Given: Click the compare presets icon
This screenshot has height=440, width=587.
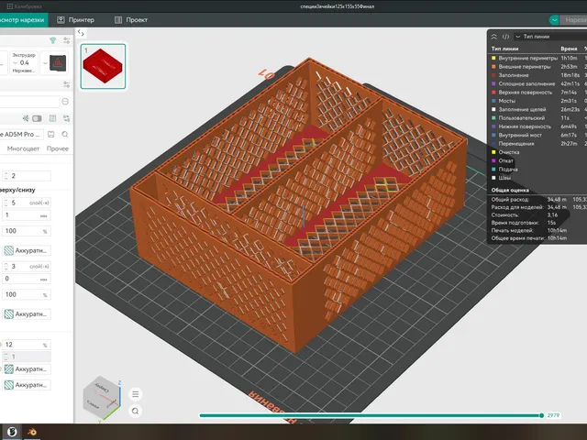Looking at the screenshot, I should coord(66,118).
